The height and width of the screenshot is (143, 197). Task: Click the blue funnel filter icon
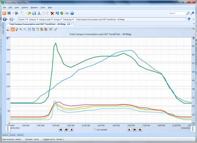click(x=189, y=19)
